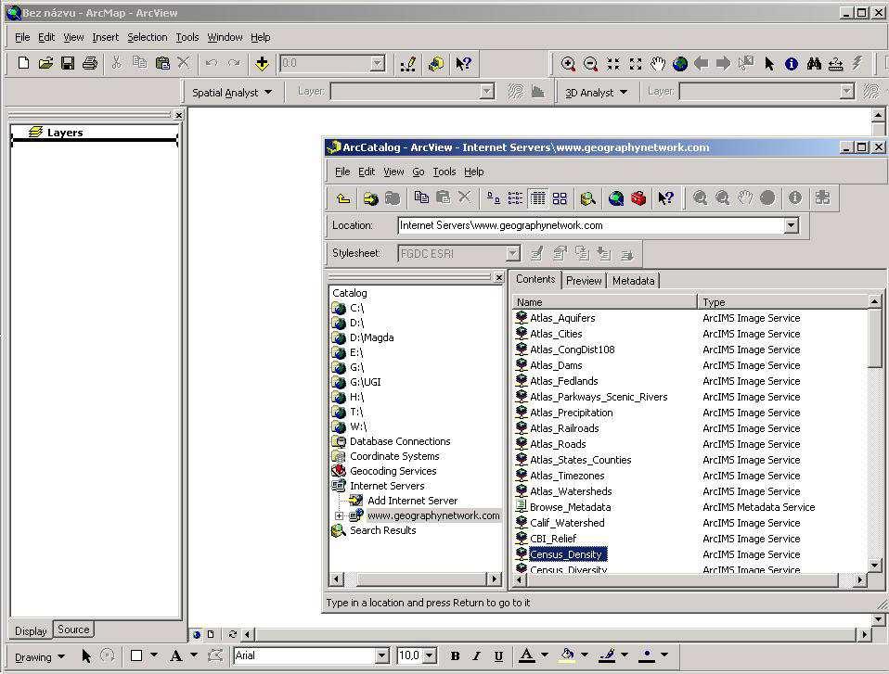Switch to the Preview tab in ArcCatalog

[584, 280]
